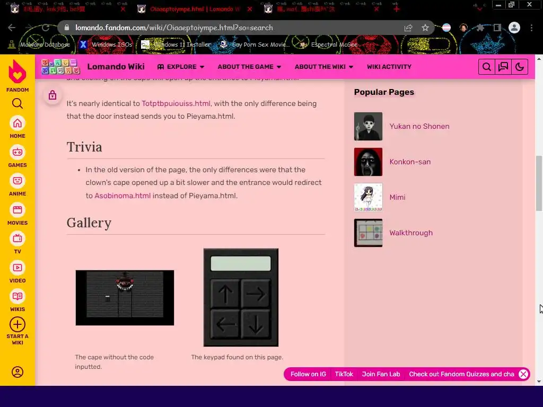The width and height of the screenshot is (543, 407).
Task: Open the Chrome three-dot menu
Action: [531, 28]
